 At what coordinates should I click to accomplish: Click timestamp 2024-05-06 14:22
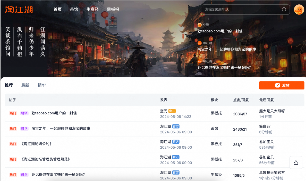click(175, 117)
